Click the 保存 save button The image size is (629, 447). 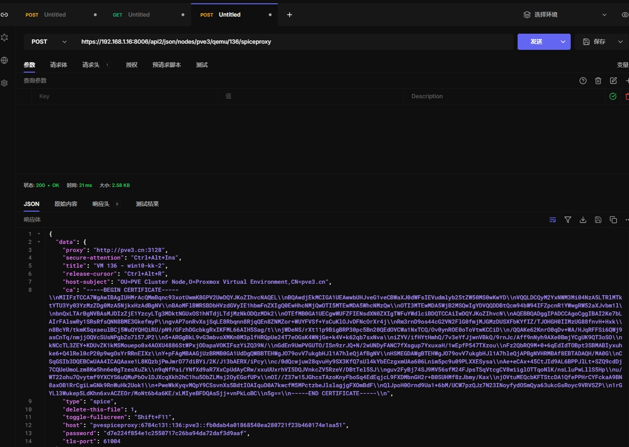click(595, 42)
